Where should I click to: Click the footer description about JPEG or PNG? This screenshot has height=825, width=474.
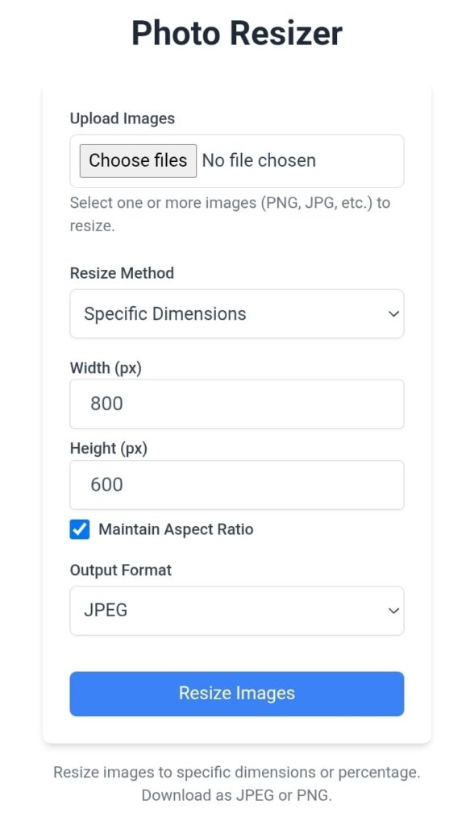click(x=237, y=783)
